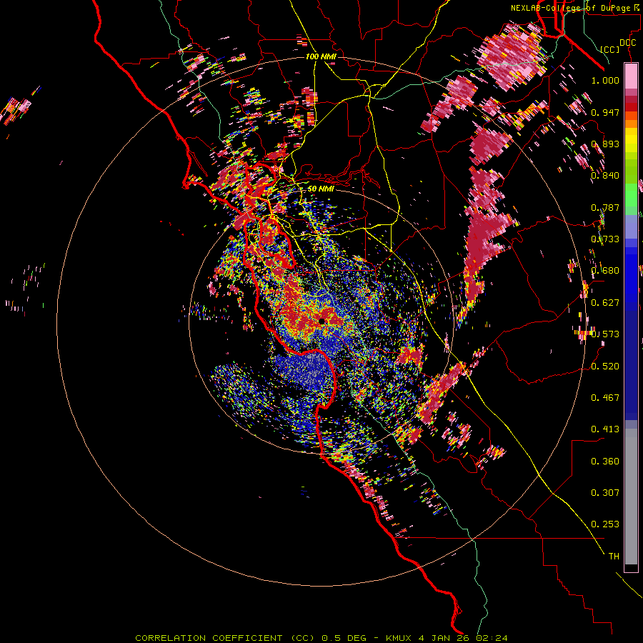Pick the yellow segment of the color bar
This screenshot has width=643, height=643.
click(631, 140)
